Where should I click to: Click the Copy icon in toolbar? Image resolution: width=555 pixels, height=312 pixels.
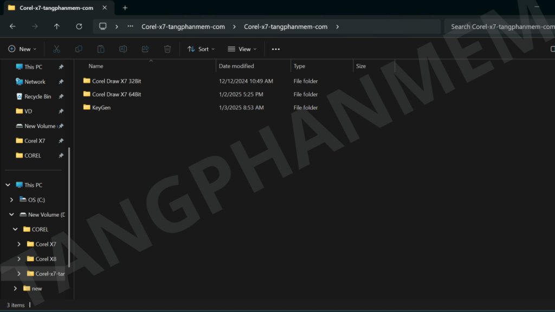(x=79, y=49)
